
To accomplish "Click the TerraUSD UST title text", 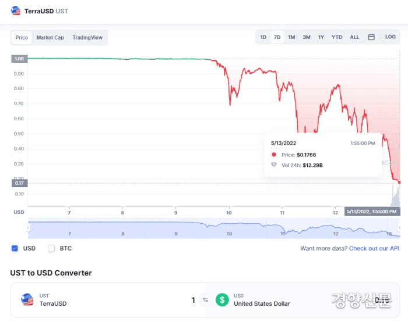I will (46, 11).
